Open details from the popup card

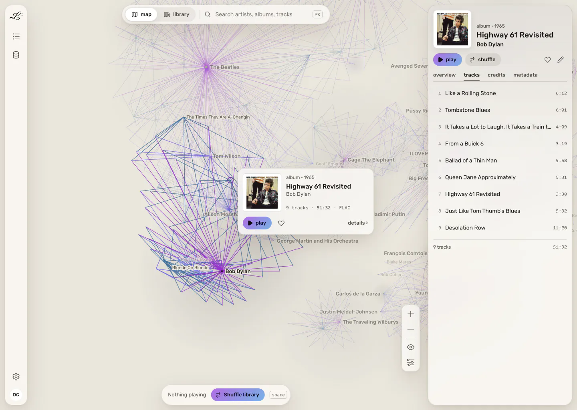click(358, 223)
